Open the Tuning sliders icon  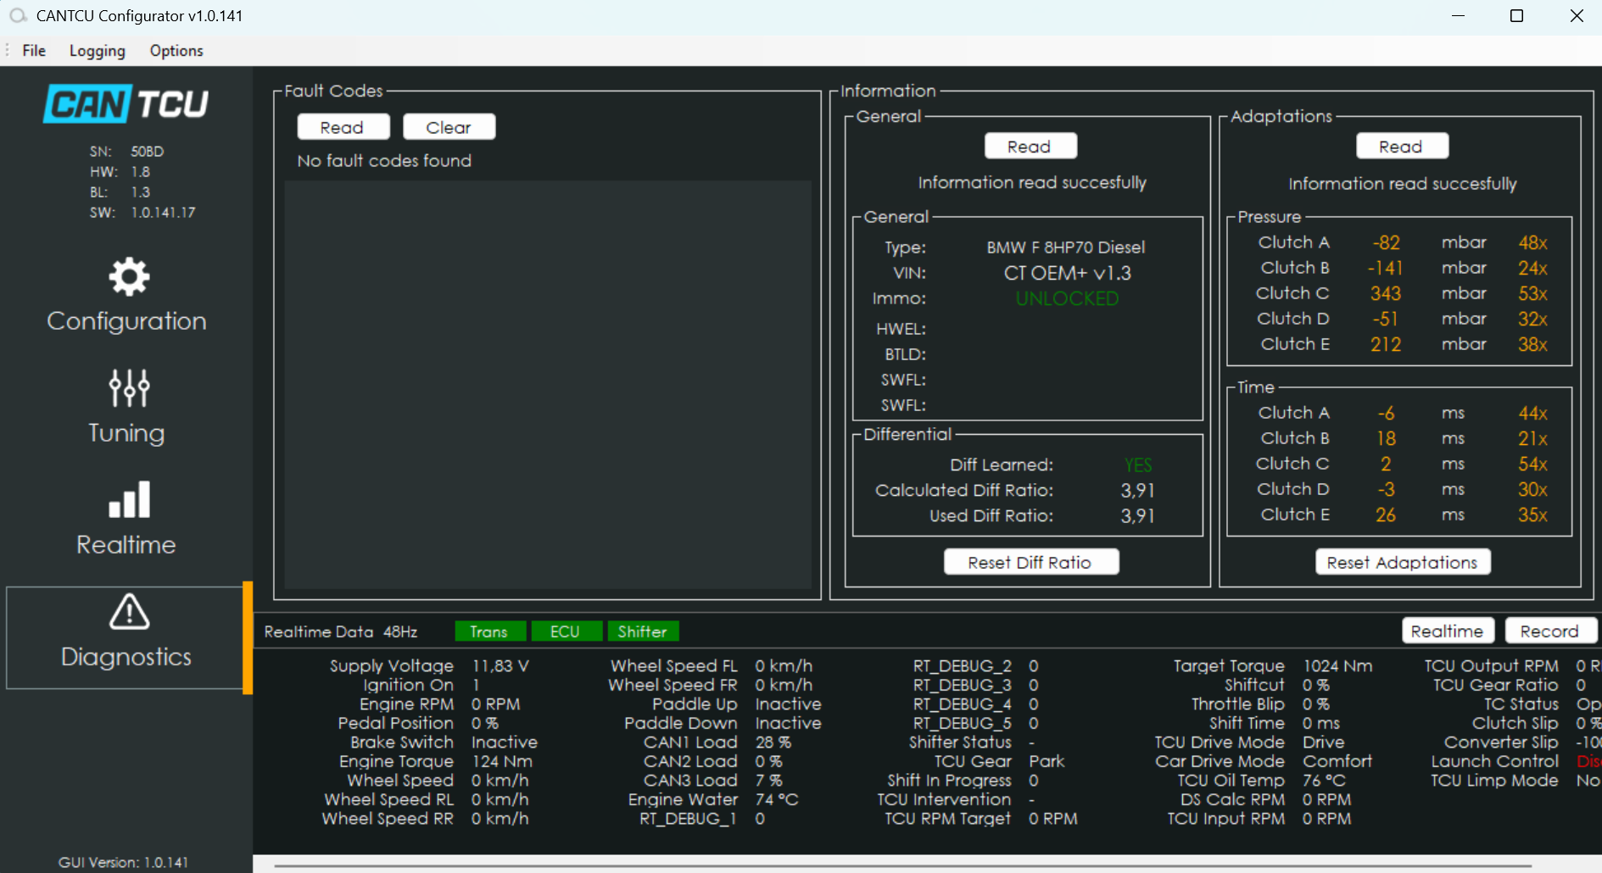click(129, 388)
